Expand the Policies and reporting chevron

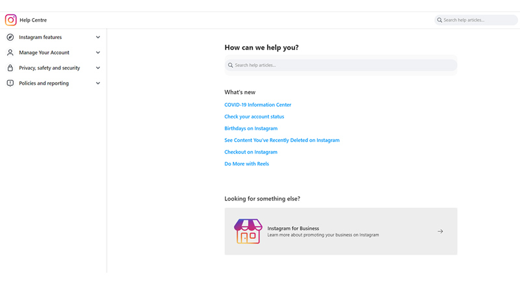pyautogui.click(x=98, y=83)
